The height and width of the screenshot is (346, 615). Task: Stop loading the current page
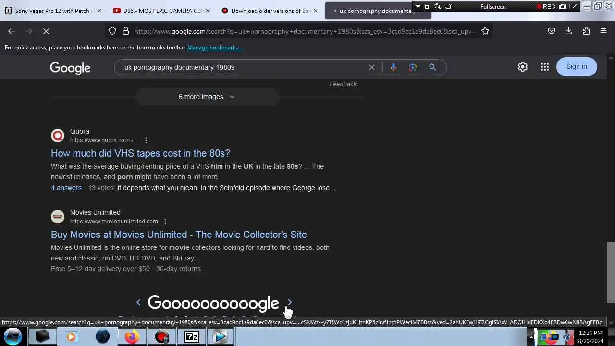pyautogui.click(x=46, y=31)
